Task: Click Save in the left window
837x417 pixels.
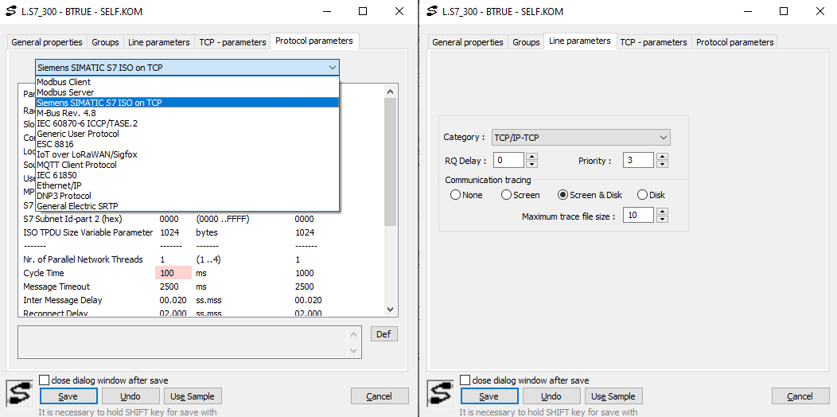Action: pos(68,396)
